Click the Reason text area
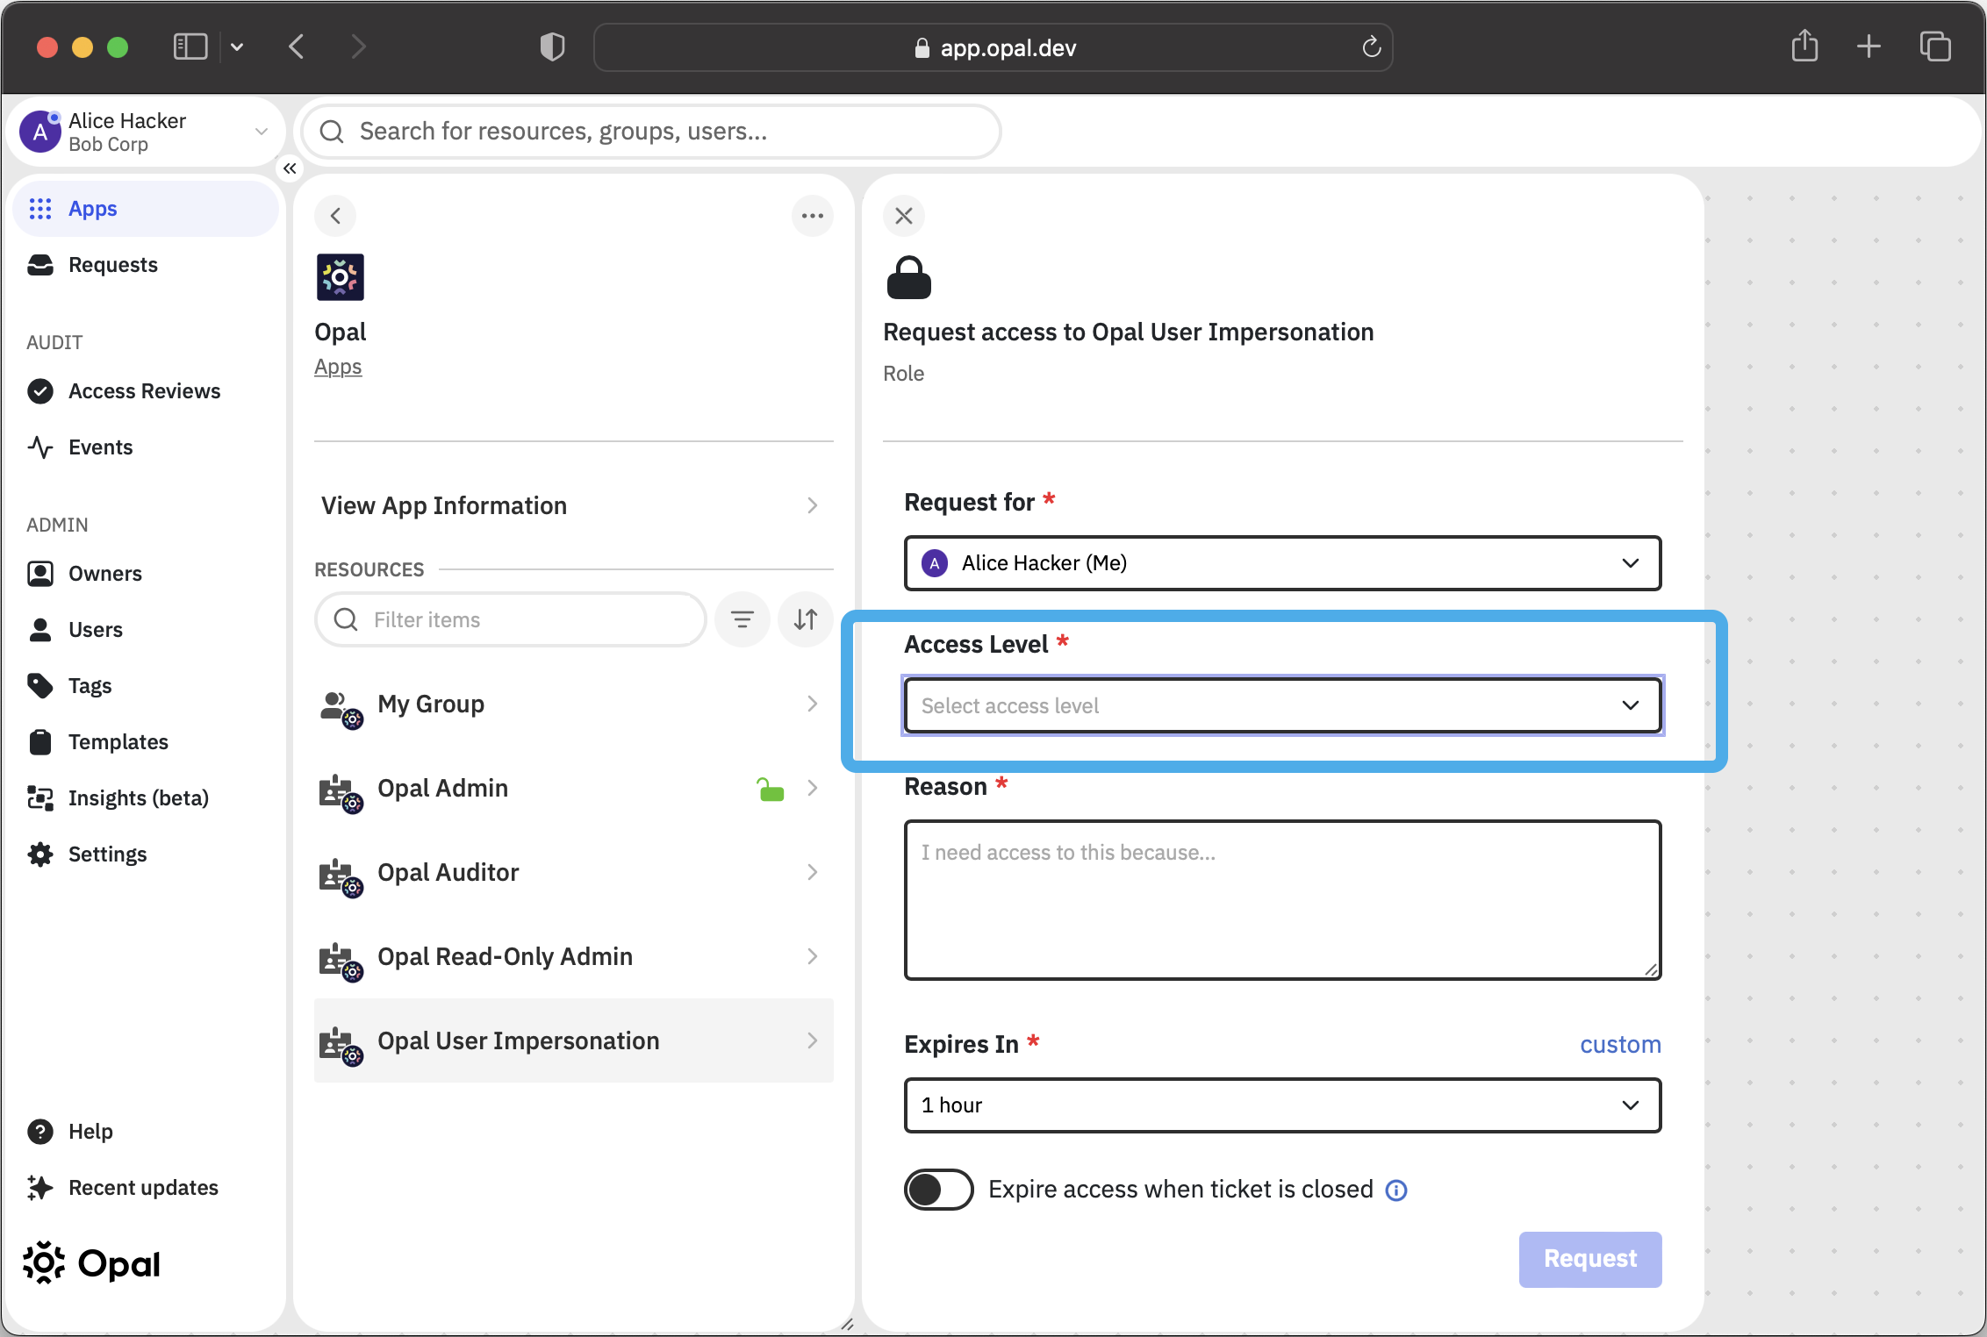The image size is (1987, 1337). tap(1282, 900)
